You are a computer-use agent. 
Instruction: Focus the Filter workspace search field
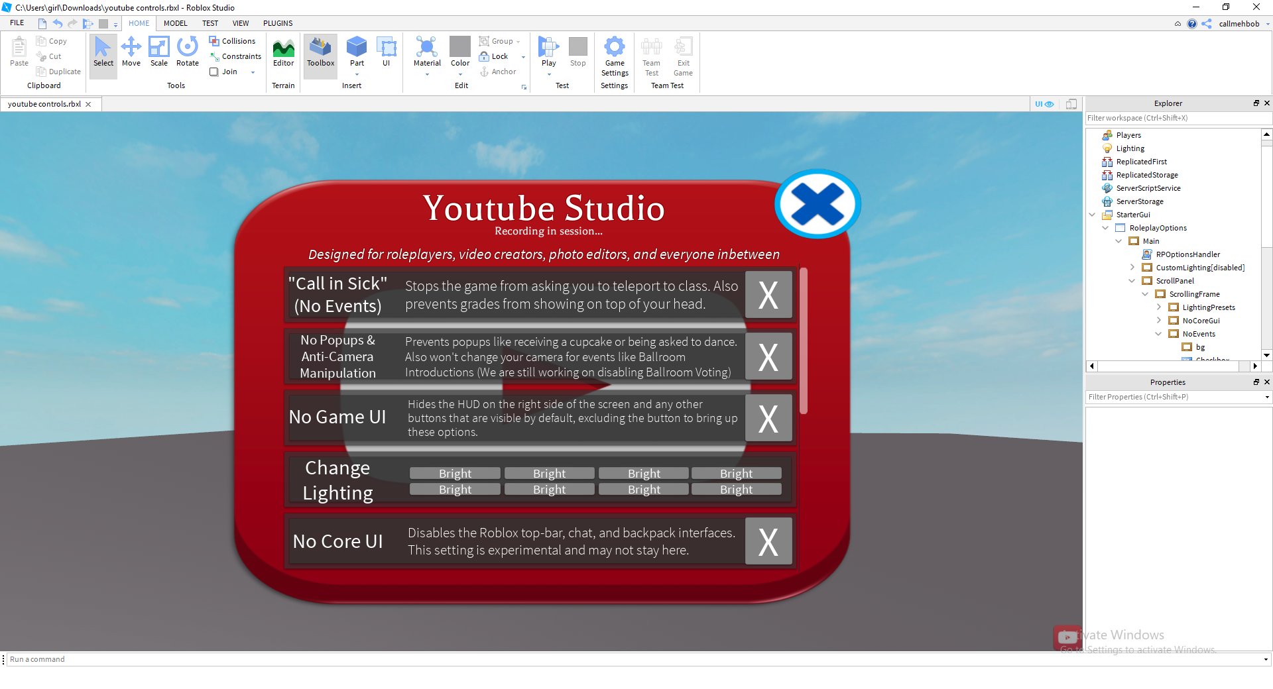[1178, 118]
